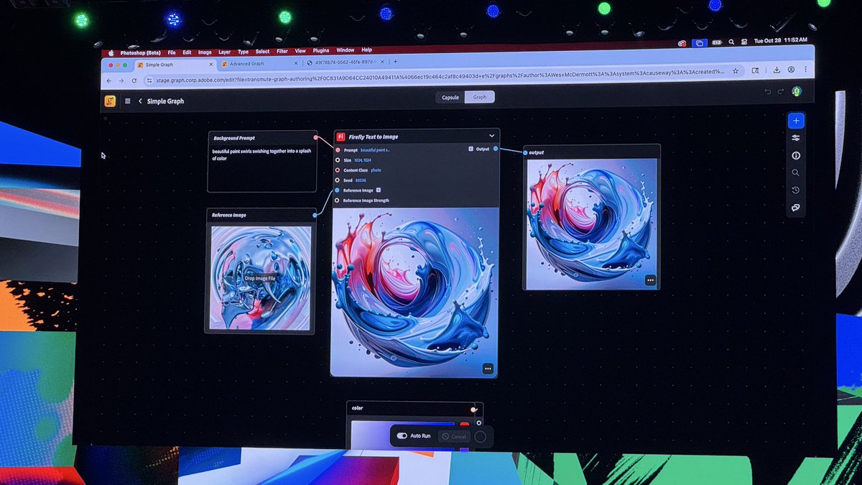This screenshot has width=862, height=485.
Task: Open three-dots menu on Firefly preview image
Action: [x=488, y=369]
